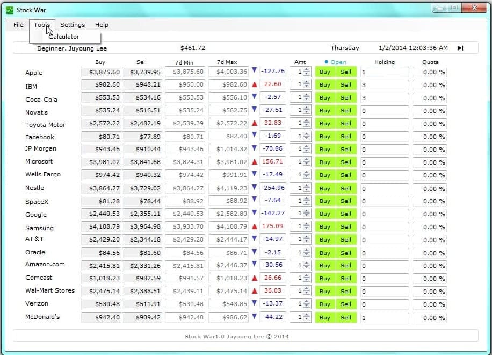The image size is (492, 355).
Task: Open the Help menu
Action: [x=102, y=25]
